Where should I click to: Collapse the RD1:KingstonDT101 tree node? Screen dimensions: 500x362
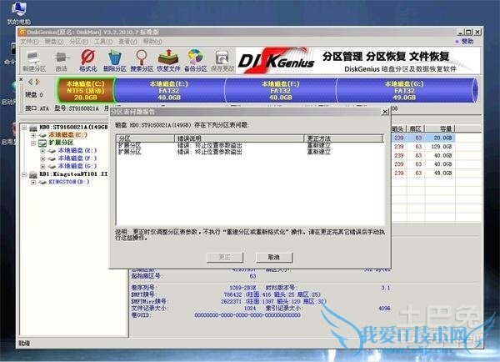[x=24, y=174]
